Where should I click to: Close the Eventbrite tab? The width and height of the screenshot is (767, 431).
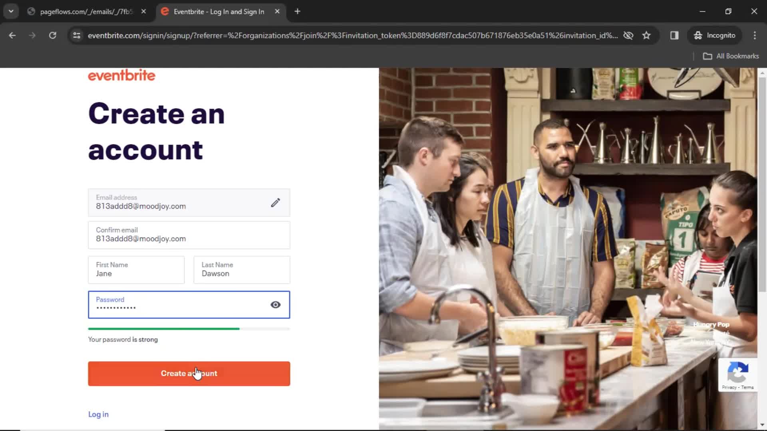[x=277, y=12]
